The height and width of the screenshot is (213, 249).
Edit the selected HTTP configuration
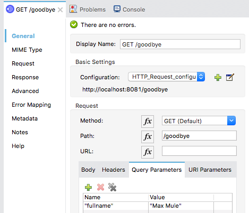coord(230,77)
